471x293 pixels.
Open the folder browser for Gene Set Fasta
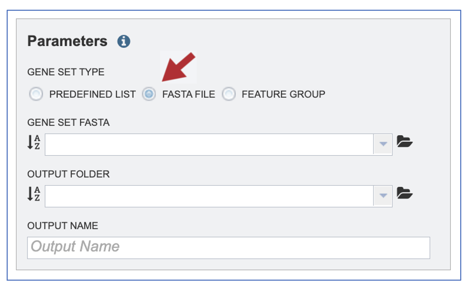[x=404, y=141]
